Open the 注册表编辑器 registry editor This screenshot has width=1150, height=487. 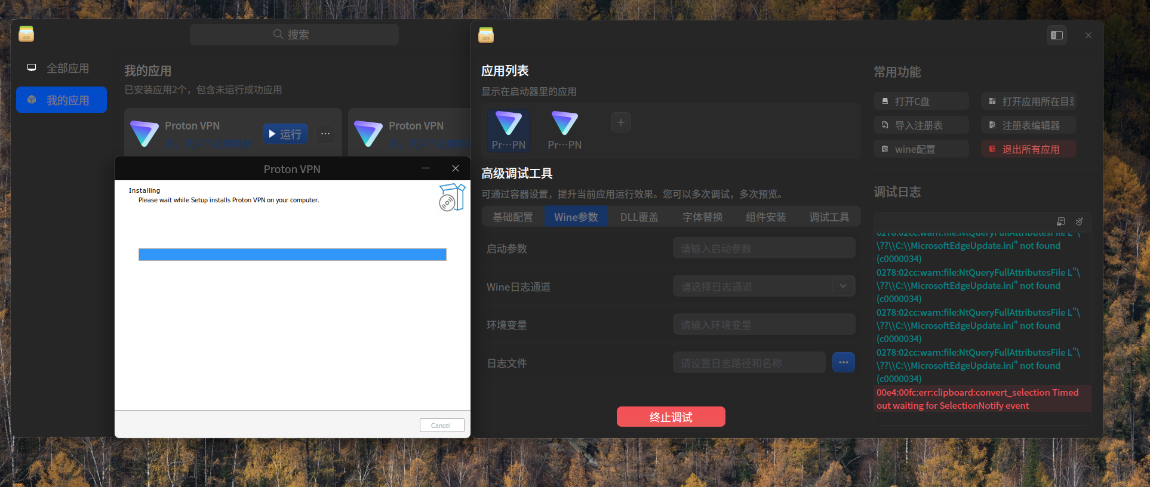[1029, 125]
